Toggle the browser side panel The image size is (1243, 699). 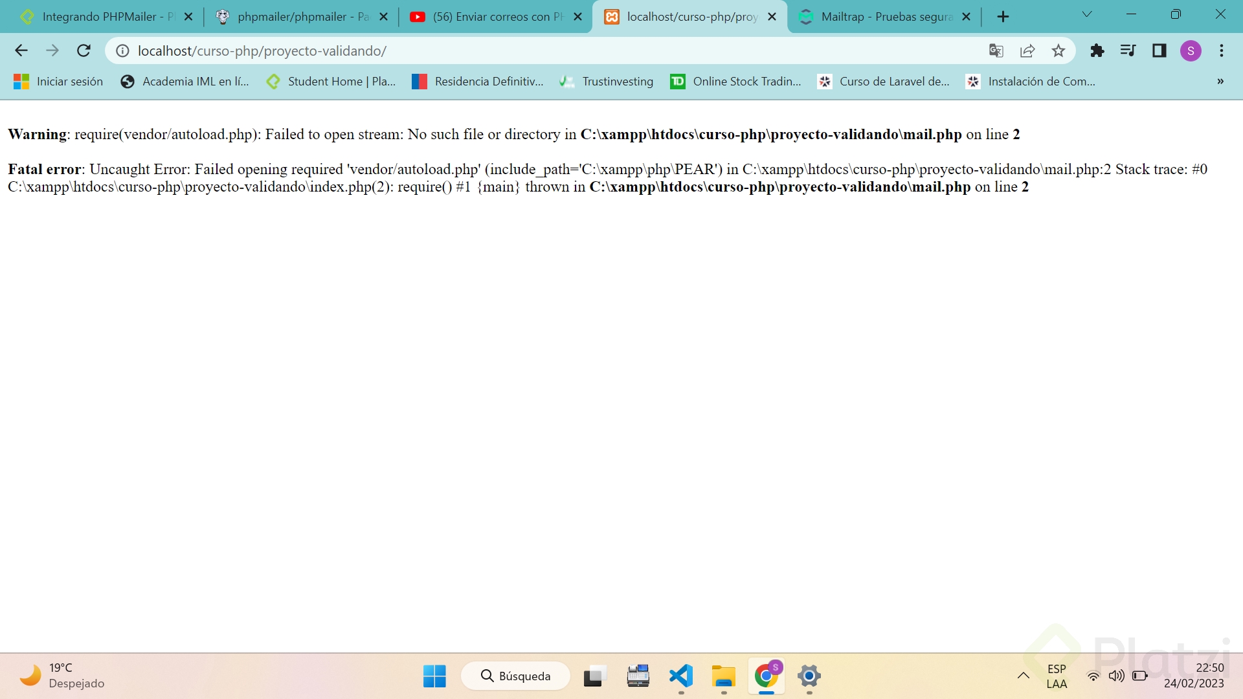pos(1159,50)
